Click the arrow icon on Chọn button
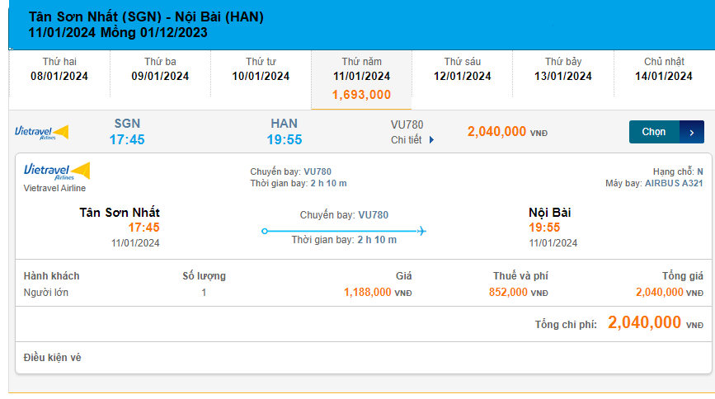This screenshot has width=715, height=399. [x=691, y=132]
